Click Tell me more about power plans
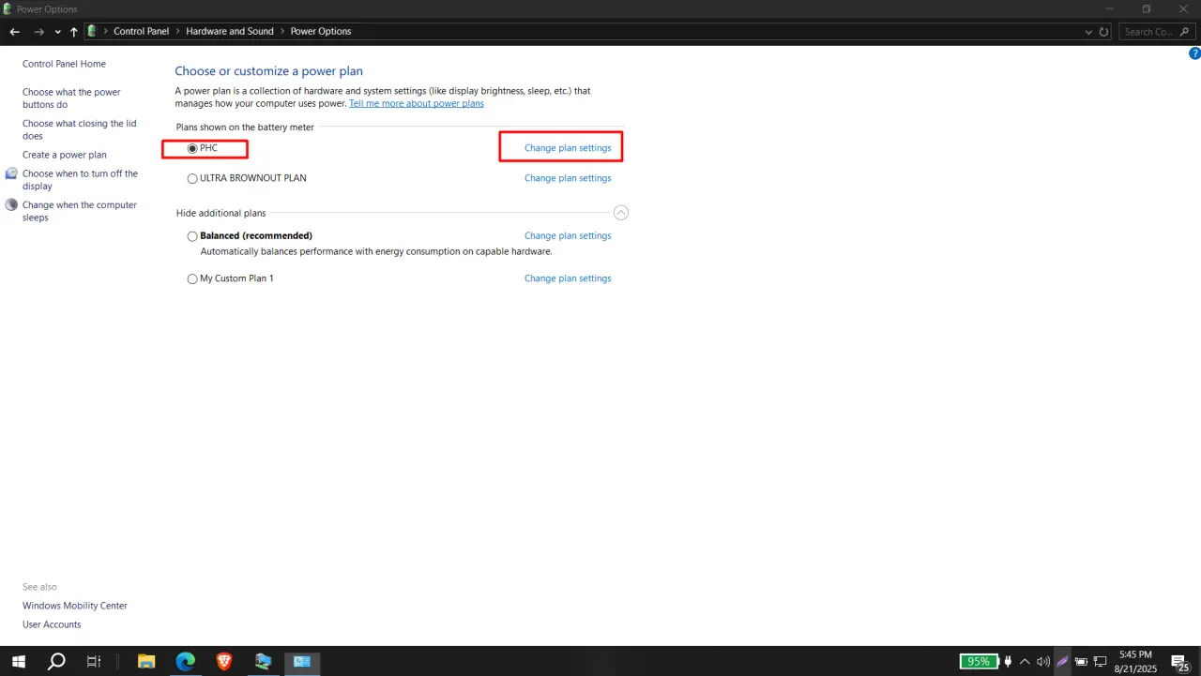 point(417,103)
